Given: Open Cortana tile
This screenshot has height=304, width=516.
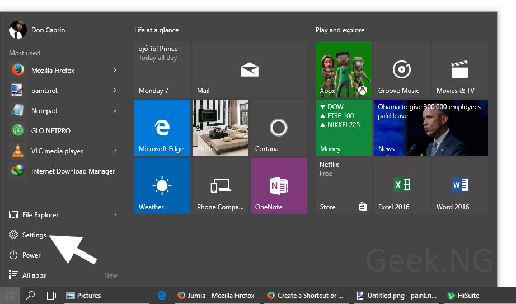Looking at the screenshot, I should point(279,128).
